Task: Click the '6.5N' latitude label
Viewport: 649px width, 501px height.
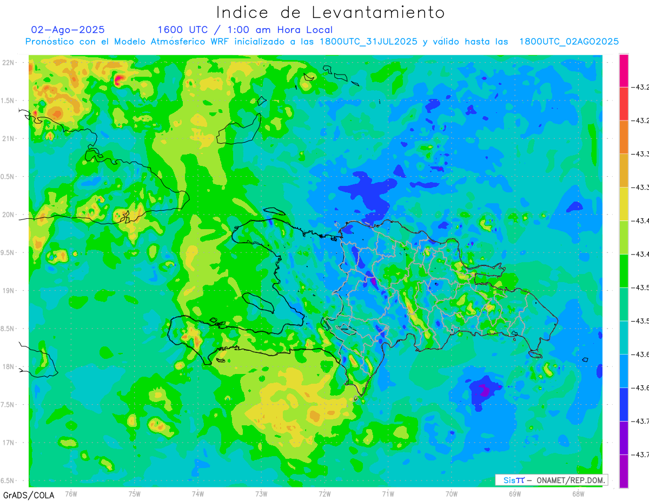Action: tap(7, 480)
